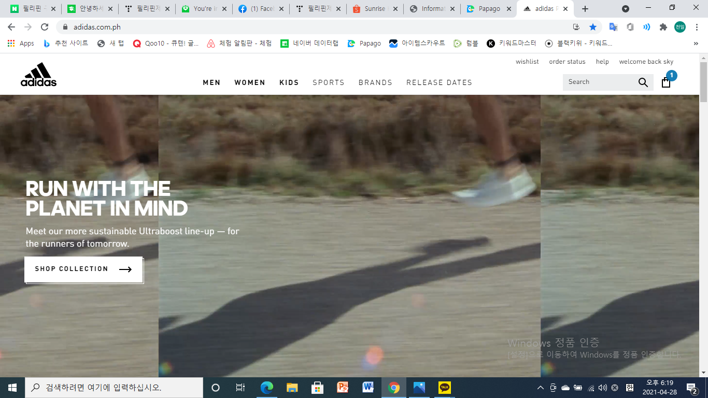Click the Cortana circle on taskbar
The image size is (708, 398).
click(216, 388)
